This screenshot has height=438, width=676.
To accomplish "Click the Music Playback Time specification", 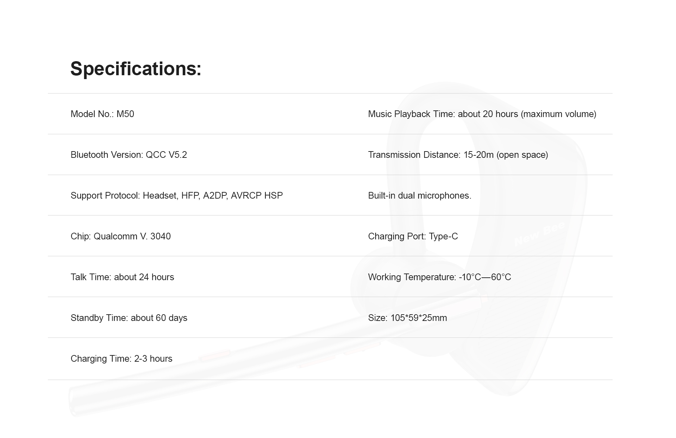I will tap(482, 114).
